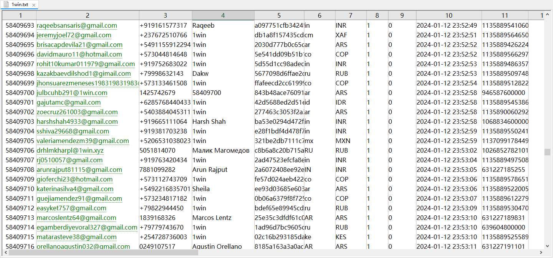Image resolution: width=553 pixels, height=258 pixels.
Task: Select column header 5
Action: (279, 15)
